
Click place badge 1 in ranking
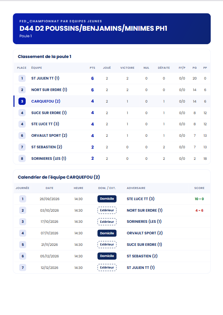[22, 78]
